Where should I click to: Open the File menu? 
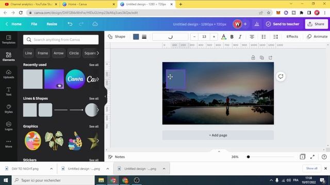click(34, 24)
